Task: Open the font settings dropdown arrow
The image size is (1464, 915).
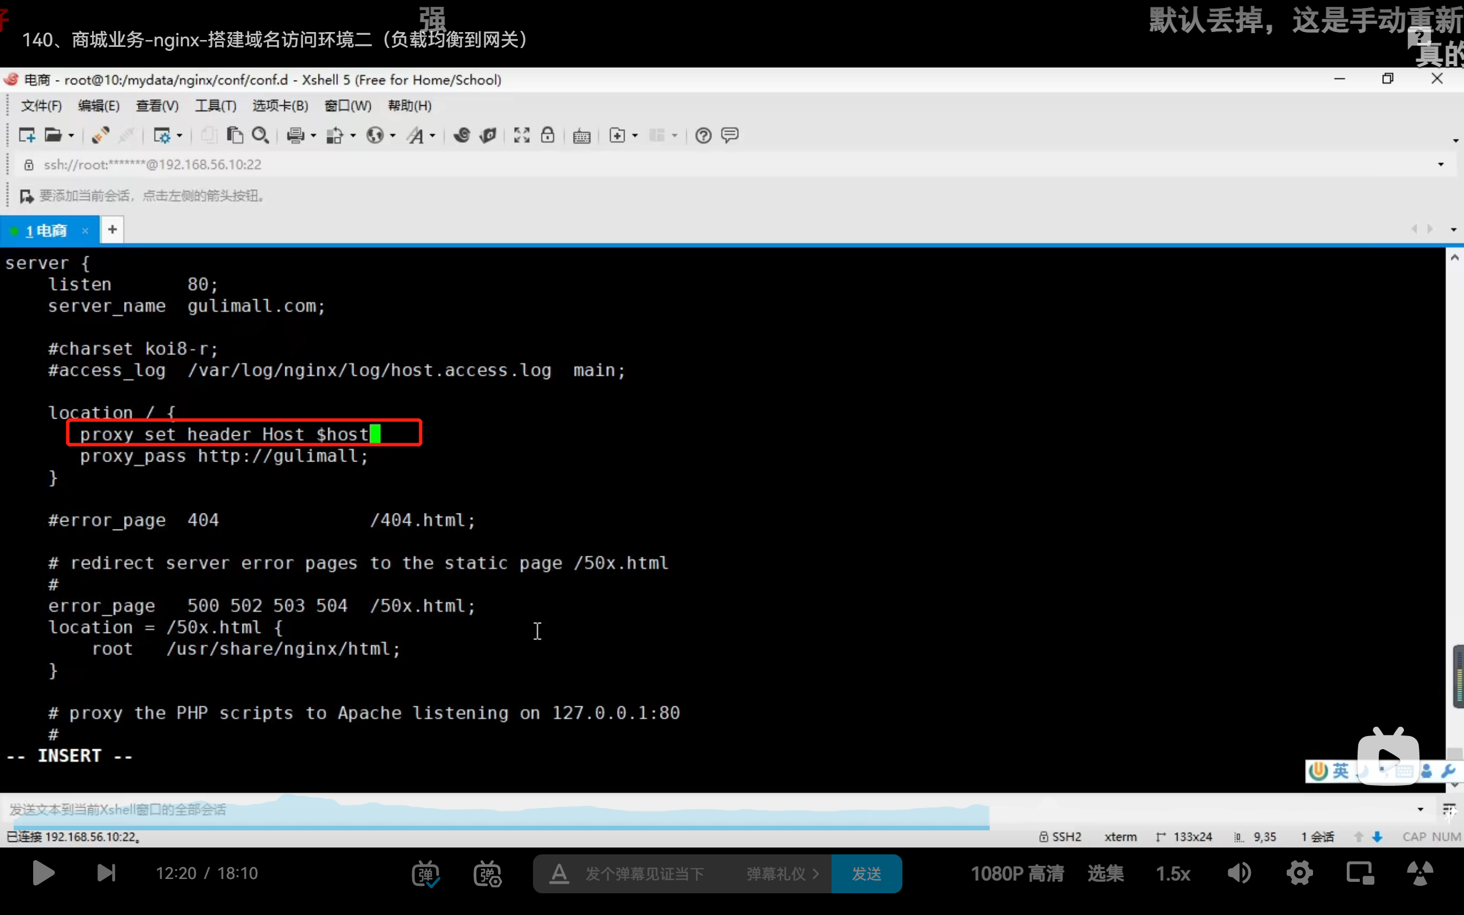Action: pyautogui.click(x=432, y=136)
